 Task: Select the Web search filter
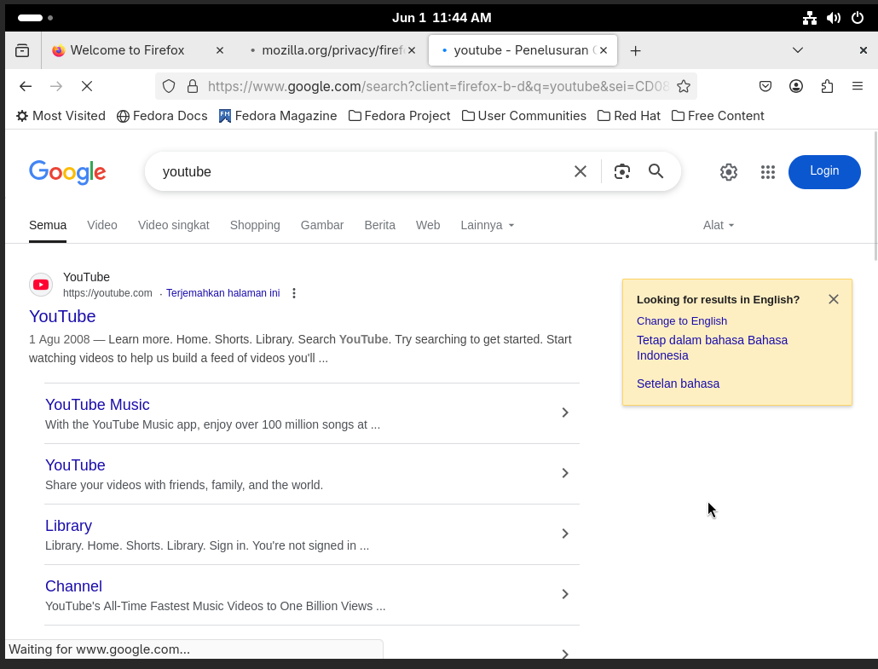click(428, 225)
